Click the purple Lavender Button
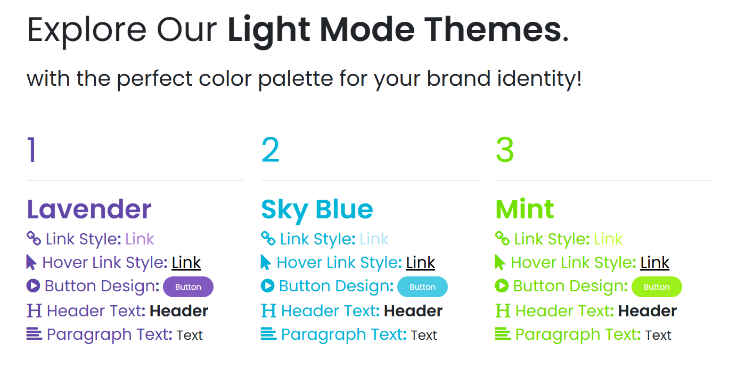Screen dimensions: 737x368 pos(188,287)
